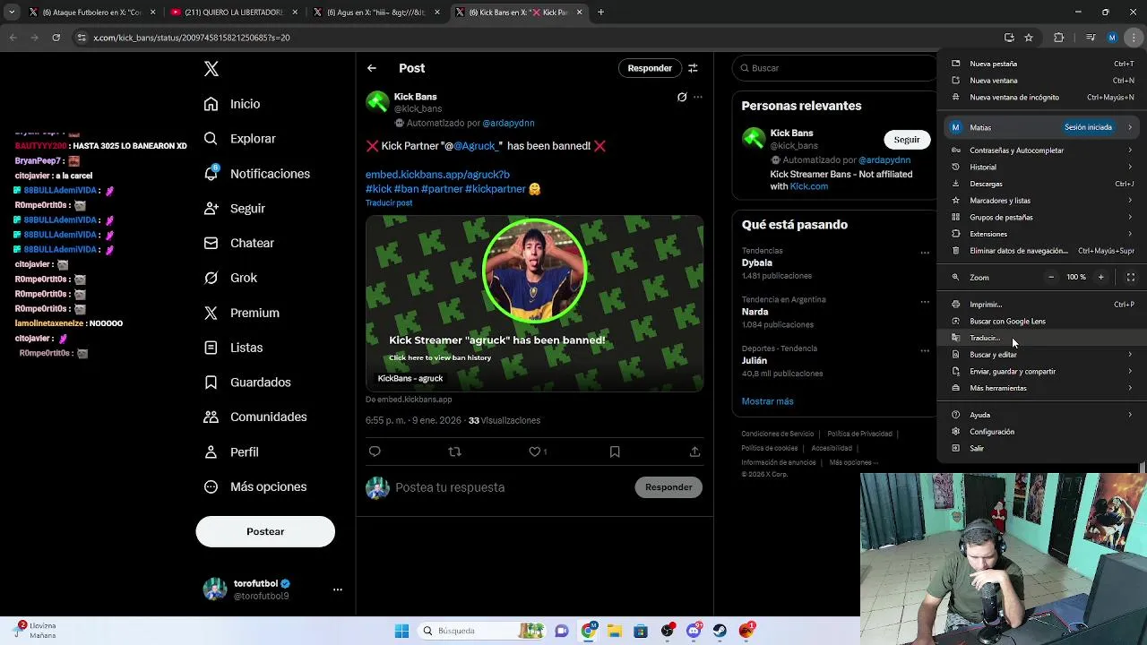1147x645 pixels.
Task: Follow Kick Bans with Seguir button
Action: click(x=906, y=140)
